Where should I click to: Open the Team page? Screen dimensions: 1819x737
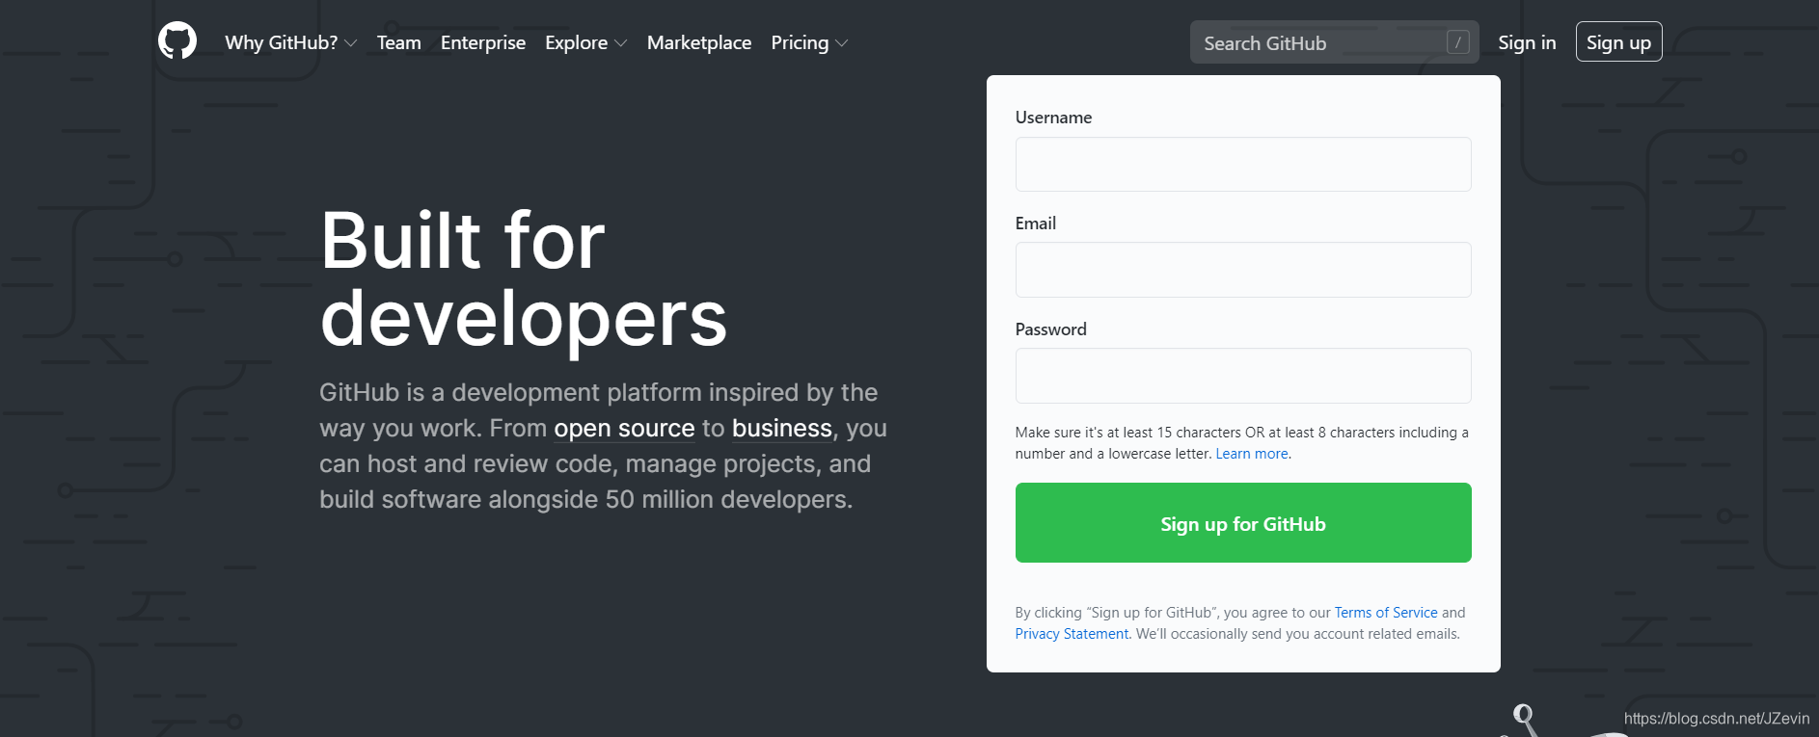[398, 42]
